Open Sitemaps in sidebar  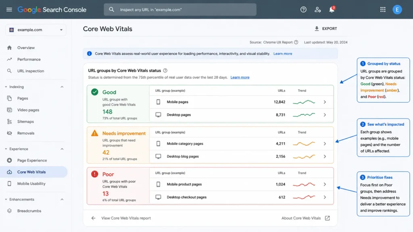25,121
